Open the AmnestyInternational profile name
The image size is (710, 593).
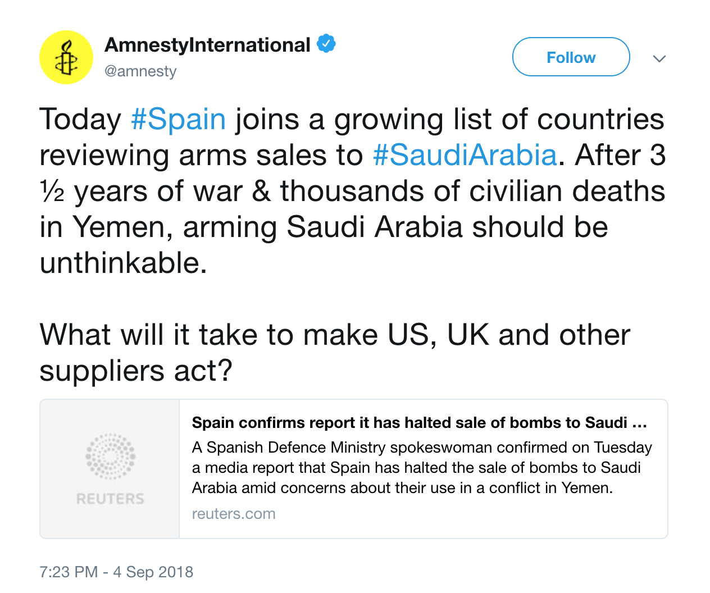click(x=207, y=45)
